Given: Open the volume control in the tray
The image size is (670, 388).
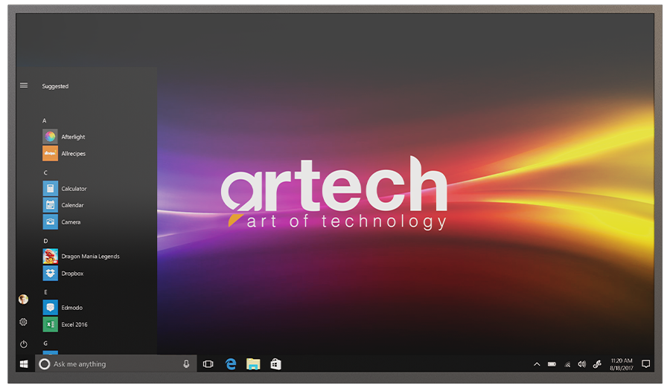Looking at the screenshot, I should point(581,364).
